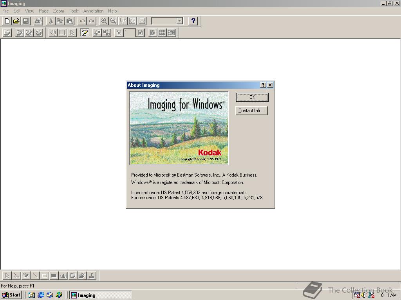Click OK in the About Imaging dialog
The image size is (401, 300).
click(x=252, y=97)
